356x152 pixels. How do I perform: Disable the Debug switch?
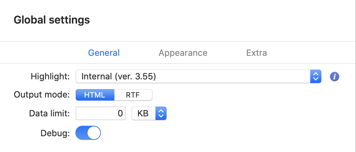(88, 133)
